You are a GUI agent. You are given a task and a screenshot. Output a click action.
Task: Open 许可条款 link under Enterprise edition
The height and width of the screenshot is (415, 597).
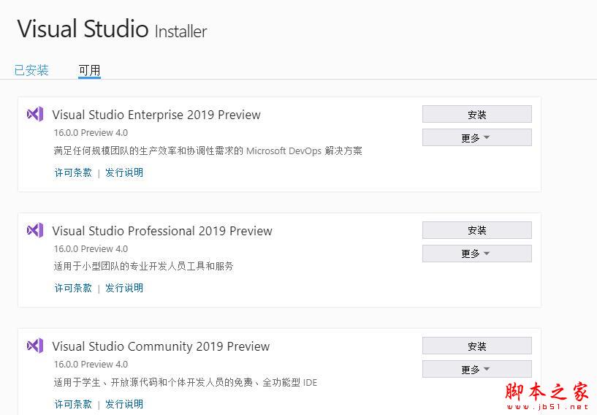pyautogui.click(x=73, y=172)
